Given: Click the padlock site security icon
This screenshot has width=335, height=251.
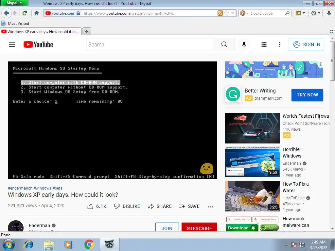Looking at the screenshot, I should tap(78, 13).
